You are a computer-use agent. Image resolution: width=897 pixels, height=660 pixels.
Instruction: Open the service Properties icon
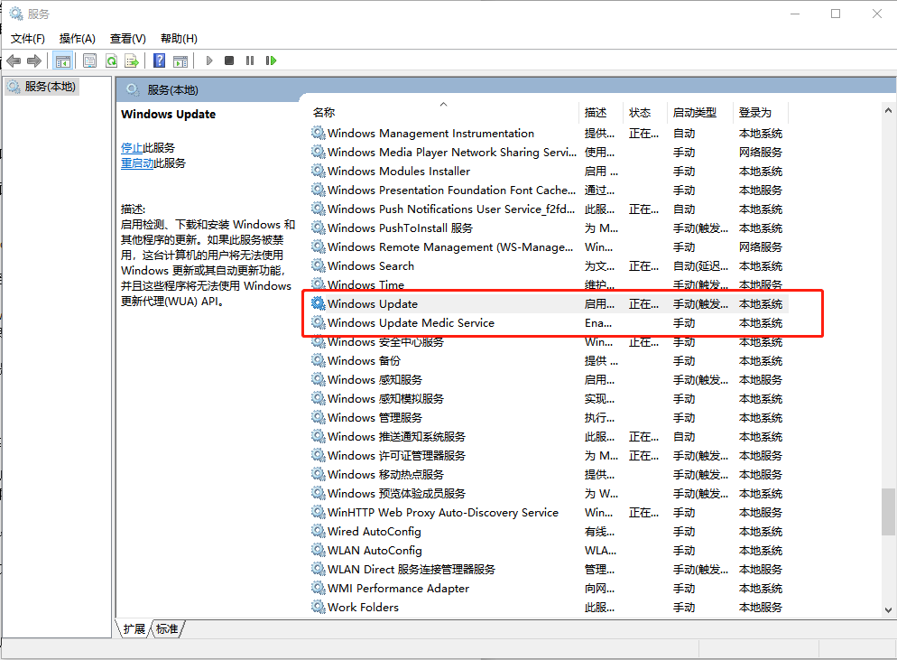pyautogui.click(x=90, y=60)
